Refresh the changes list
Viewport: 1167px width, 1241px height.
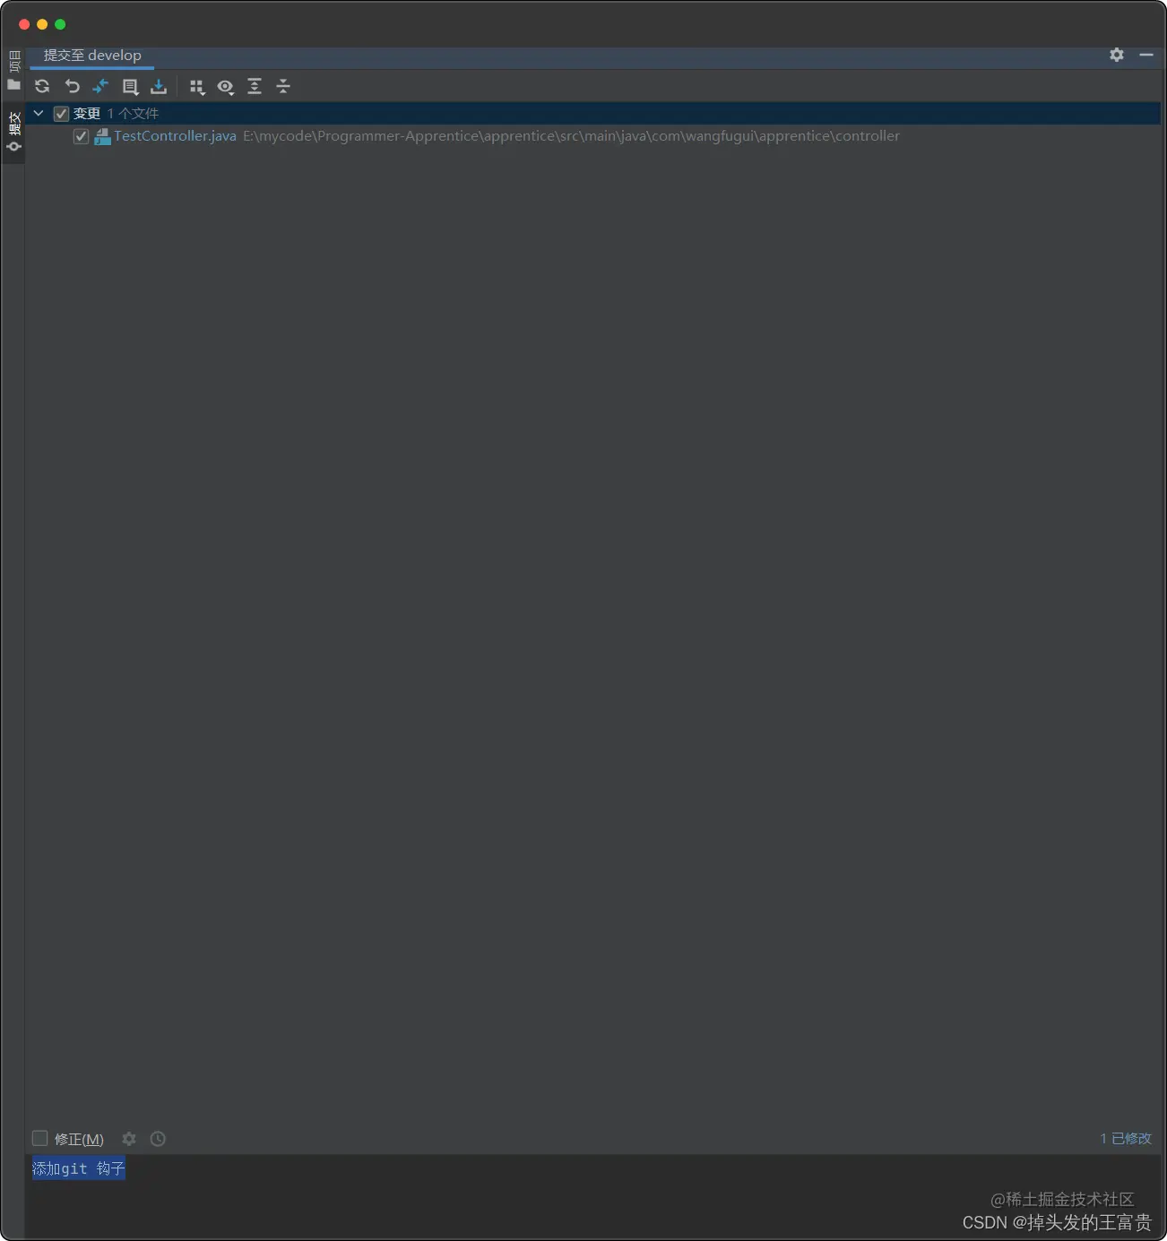click(42, 86)
